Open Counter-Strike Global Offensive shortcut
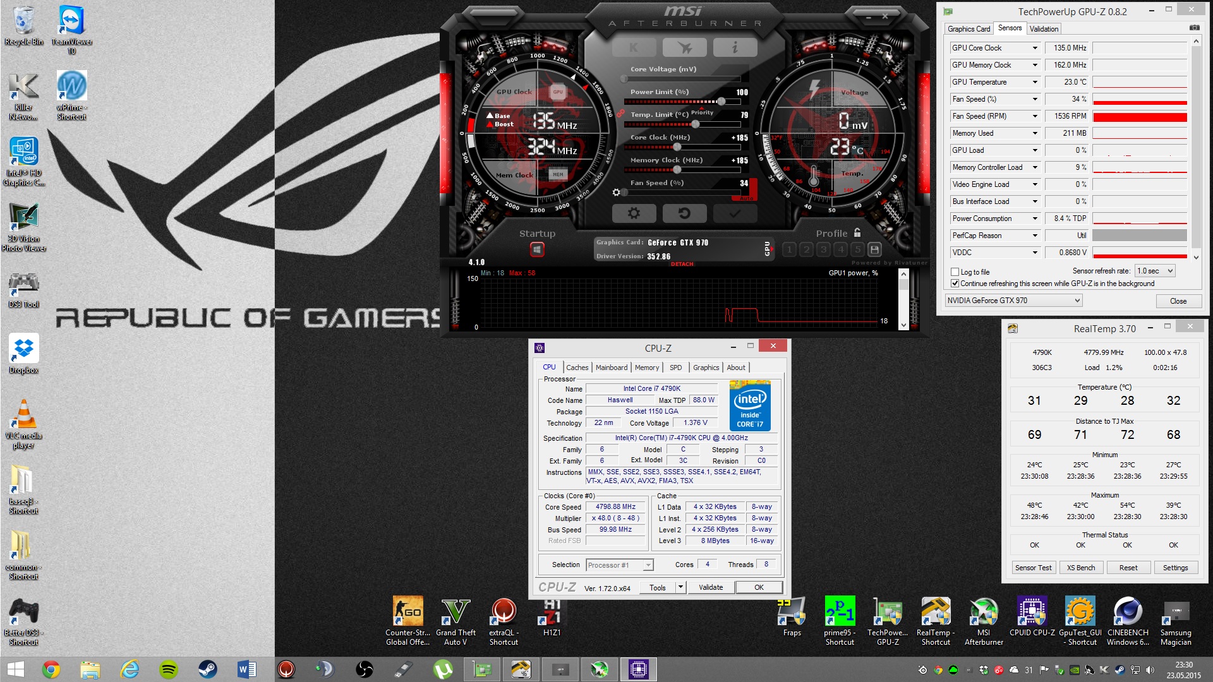The image size is (1213, 682). pyautogui.click(x=408, y=621)
